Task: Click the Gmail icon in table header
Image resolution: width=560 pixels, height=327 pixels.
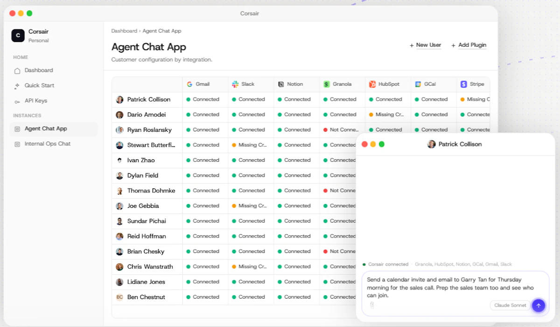Action: [189, 84]
